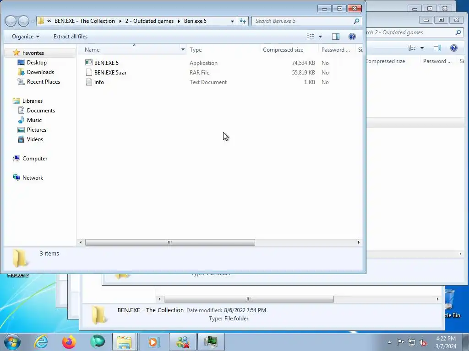
Task: Launch Internet Explorer from taskbar
Action: pyautogui.click(x=41, y=342)
